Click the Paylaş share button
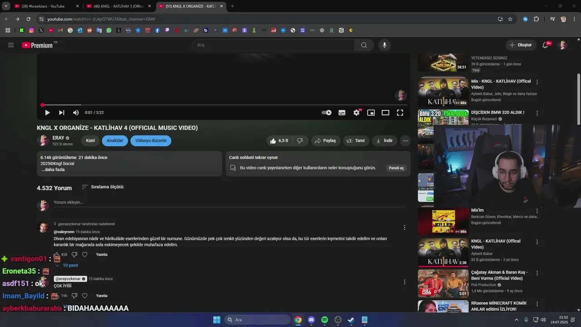 coord(325,141)
